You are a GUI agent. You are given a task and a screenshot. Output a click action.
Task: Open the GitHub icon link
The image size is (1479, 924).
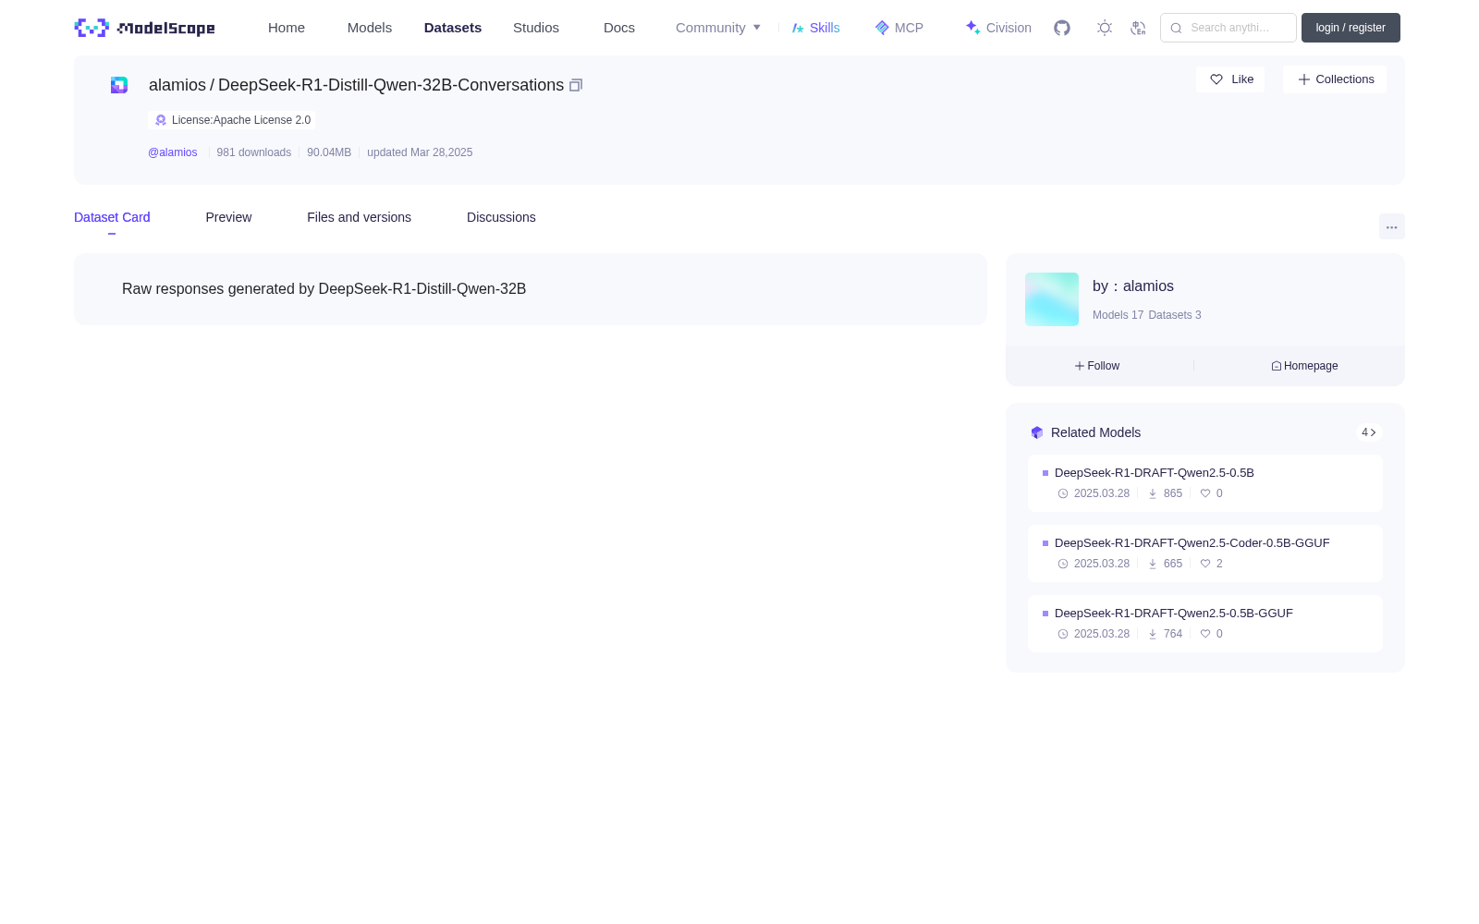pos(1062,28)
